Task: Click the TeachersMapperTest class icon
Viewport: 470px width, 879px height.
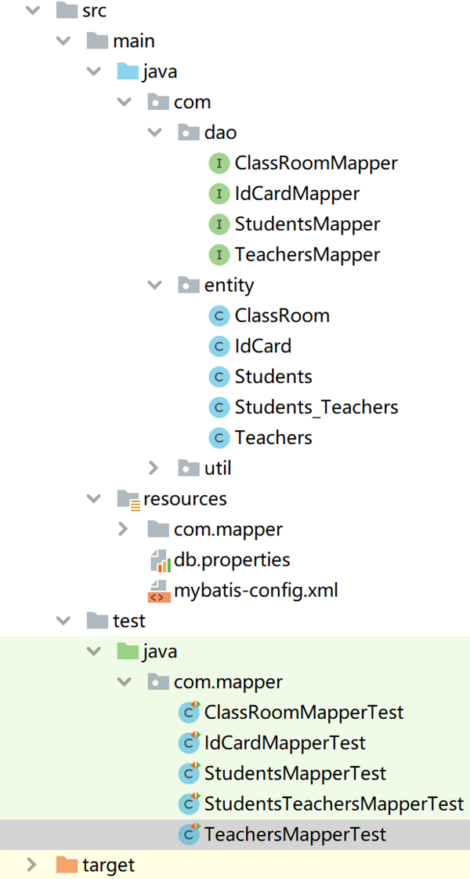Action: pyautogui.click(x=189, y=834)
